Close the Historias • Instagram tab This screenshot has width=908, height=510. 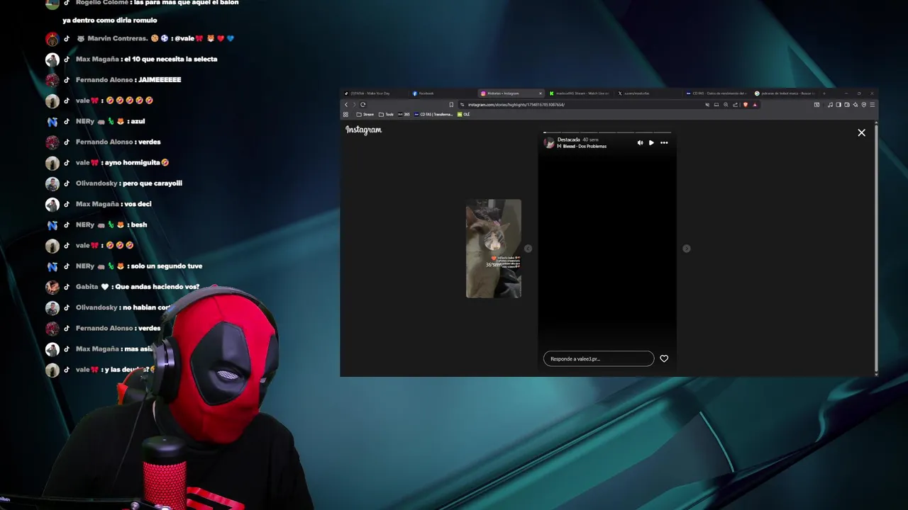541,93
